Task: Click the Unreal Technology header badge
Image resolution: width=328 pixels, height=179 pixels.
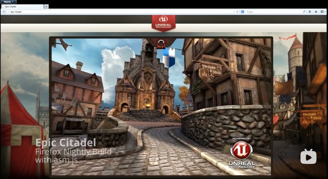Action: pyautogui.click(x=164, y=23)
